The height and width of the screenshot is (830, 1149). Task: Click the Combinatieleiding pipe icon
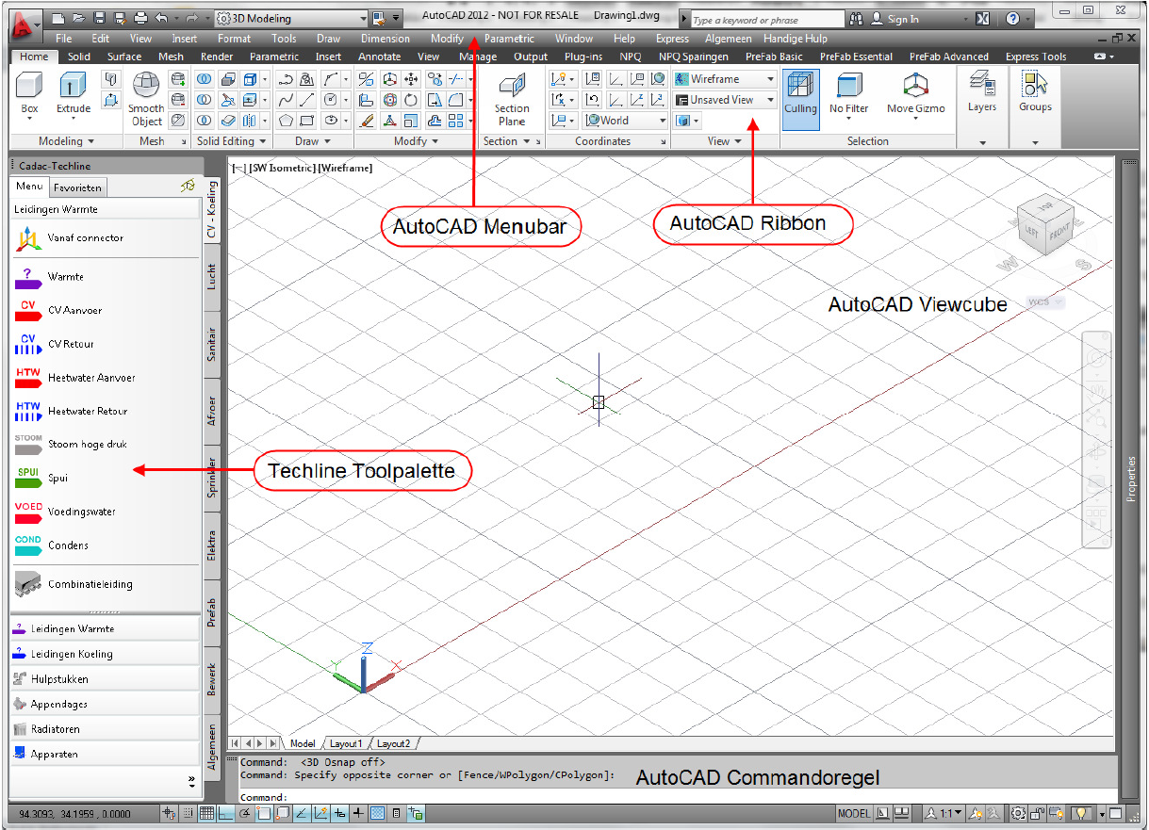[x=28, y=584]
